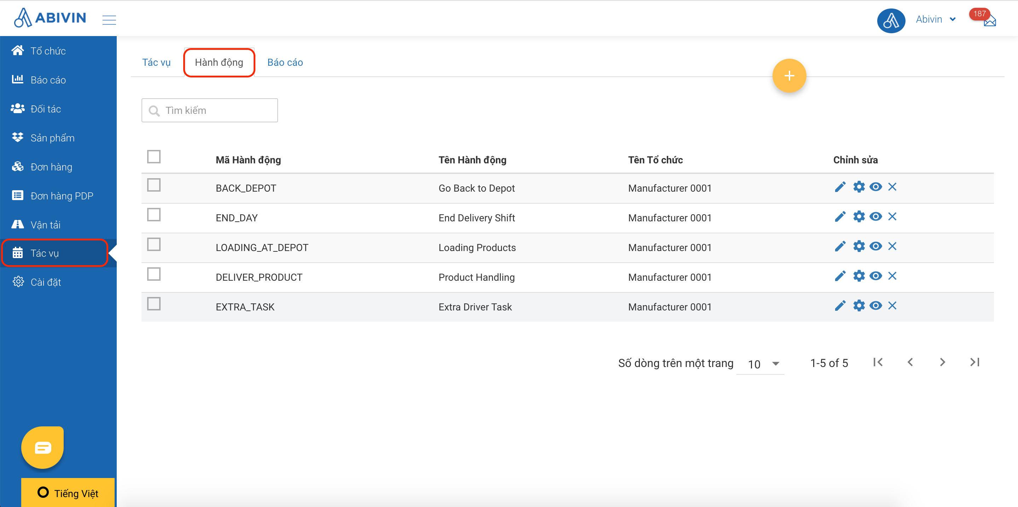Switch to the Tác vụ tab
Viewport: 1018px width, 507px height.
(x=156, y=62)
